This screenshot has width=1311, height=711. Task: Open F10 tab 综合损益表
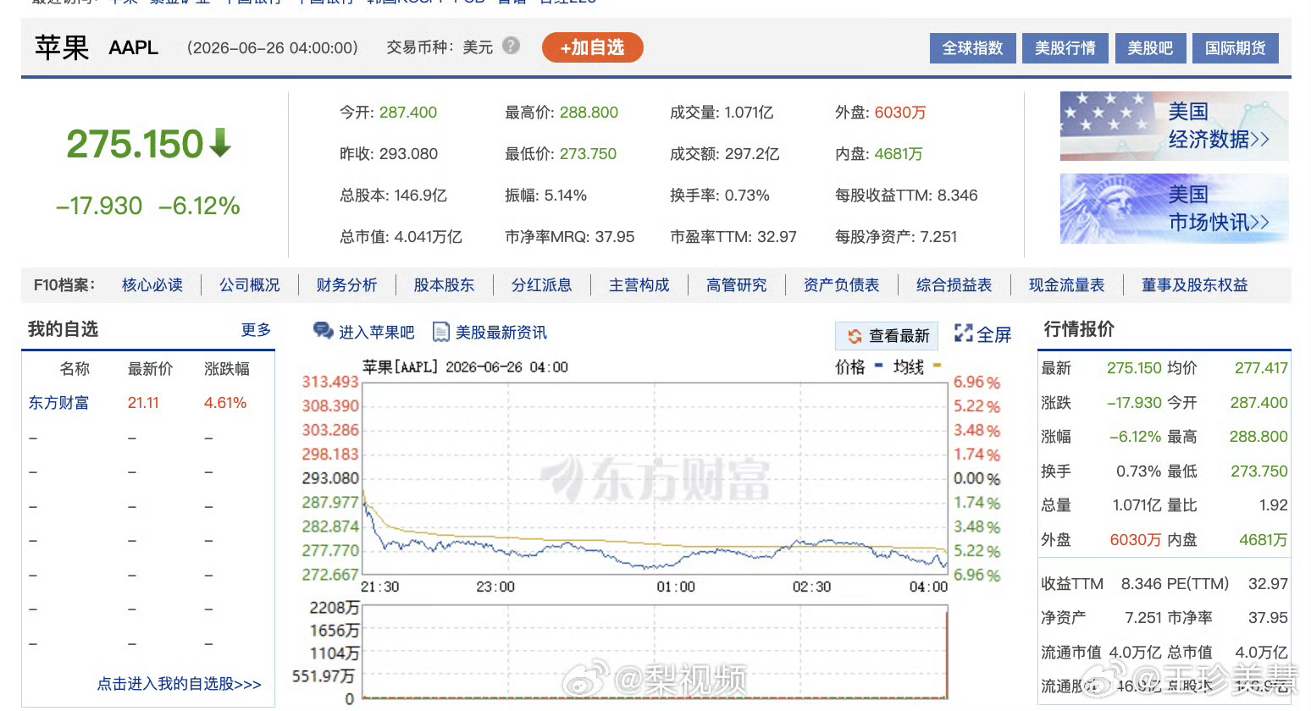[954, 285]
